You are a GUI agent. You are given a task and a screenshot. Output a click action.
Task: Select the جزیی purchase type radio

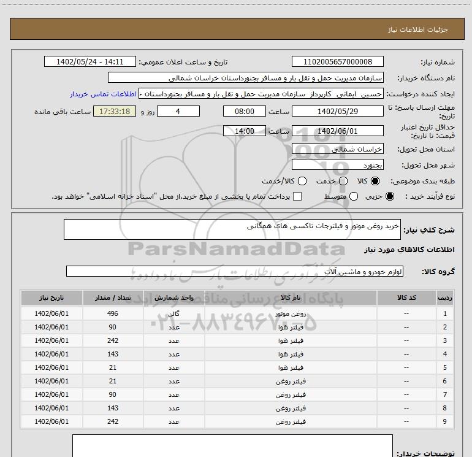pyautogui.click(x=389, y=196)
